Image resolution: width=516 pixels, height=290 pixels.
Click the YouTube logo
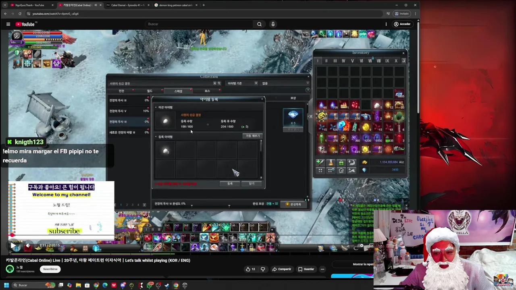pos(25,24)
